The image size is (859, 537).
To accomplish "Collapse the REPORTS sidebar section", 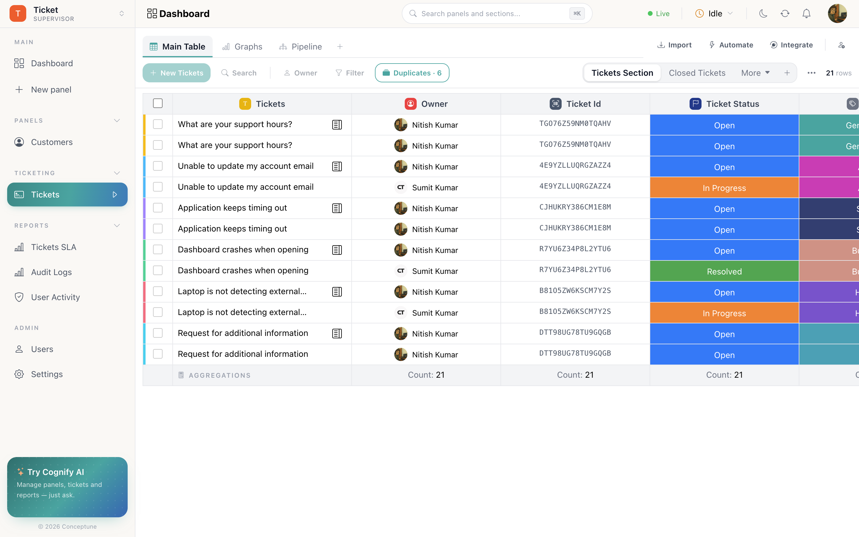I will [x=117, y=226].
